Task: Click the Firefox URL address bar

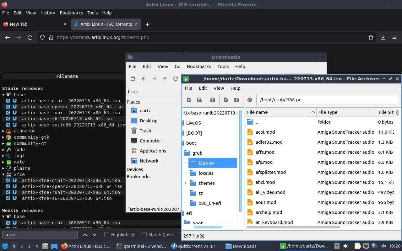Action: tap(207, 37)
